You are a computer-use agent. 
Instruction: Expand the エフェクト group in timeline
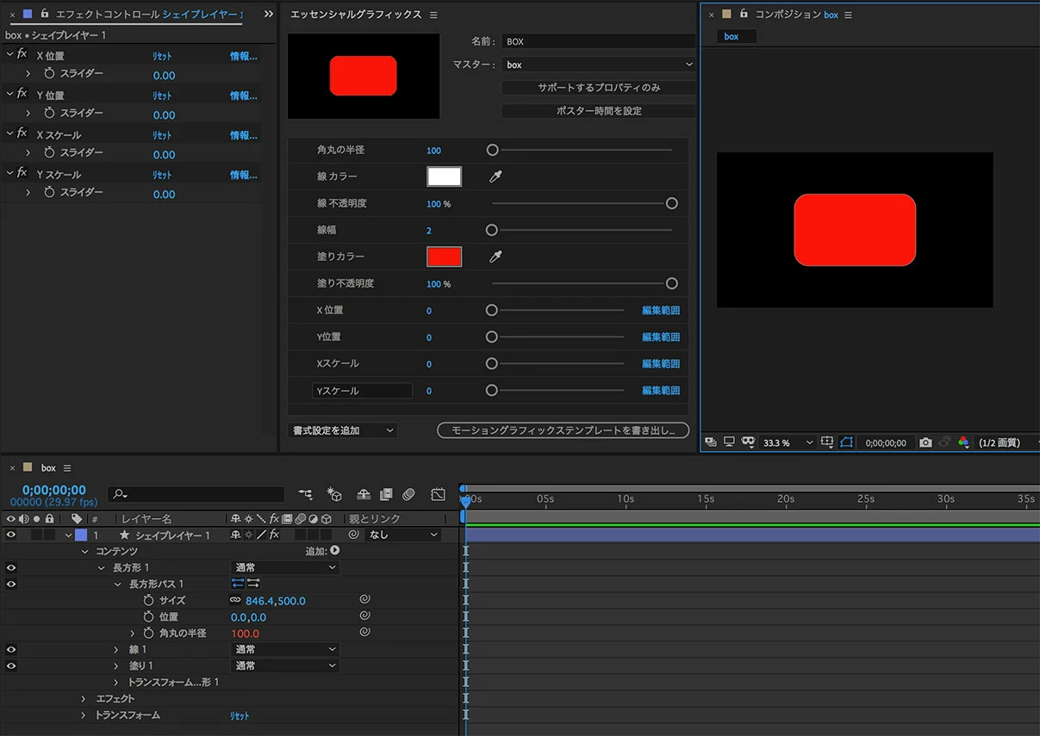84,698
